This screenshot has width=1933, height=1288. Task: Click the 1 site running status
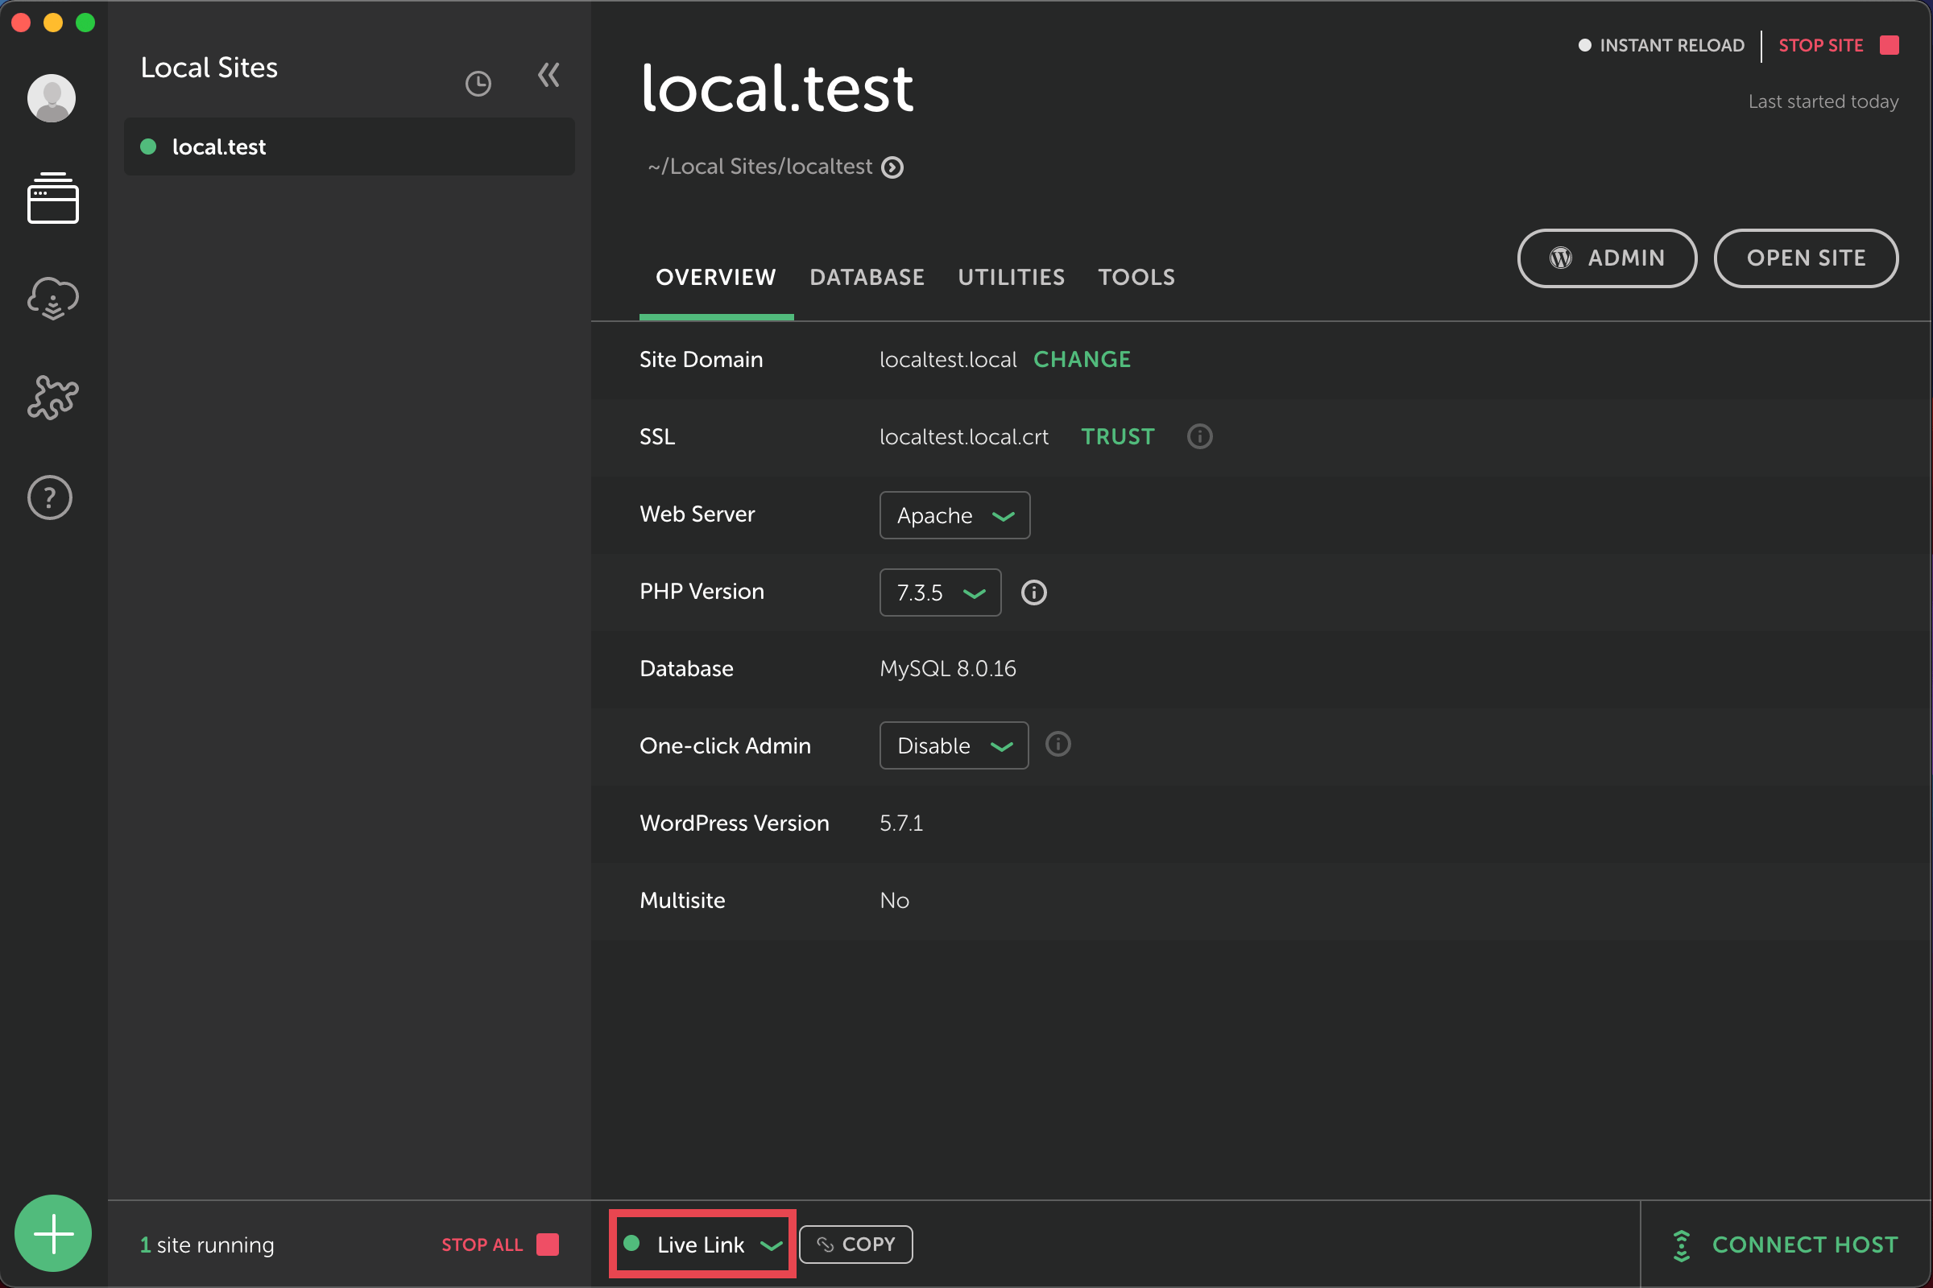tap(207, 1245)
